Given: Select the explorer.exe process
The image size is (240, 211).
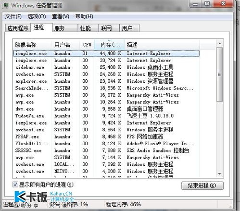Looking at the screenshot, I should [x=106, y=81].
